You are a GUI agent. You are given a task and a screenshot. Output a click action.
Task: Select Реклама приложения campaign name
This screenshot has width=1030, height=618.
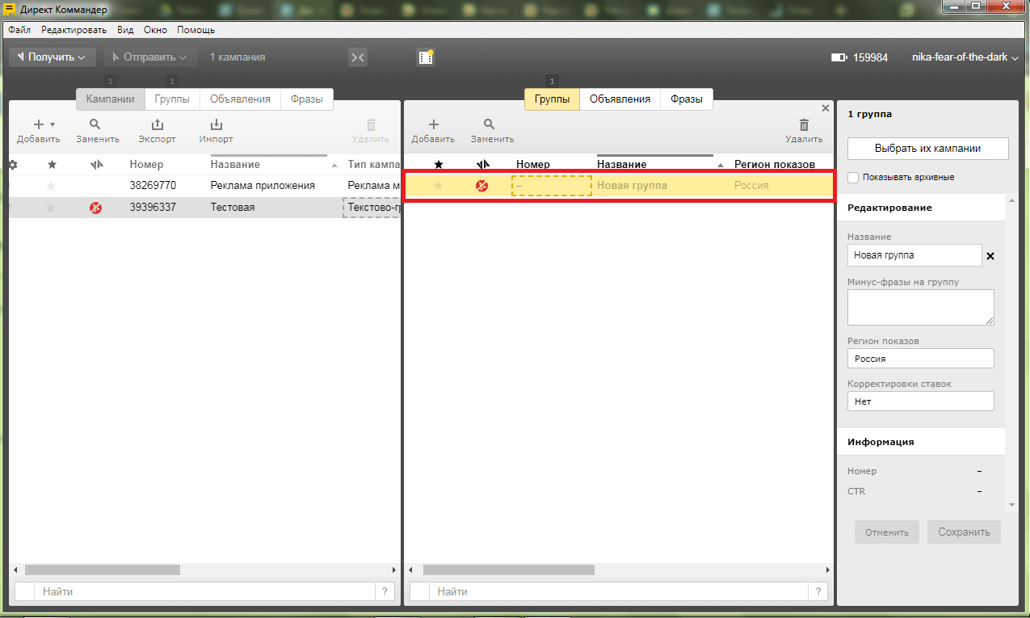(x=263, y=186)
